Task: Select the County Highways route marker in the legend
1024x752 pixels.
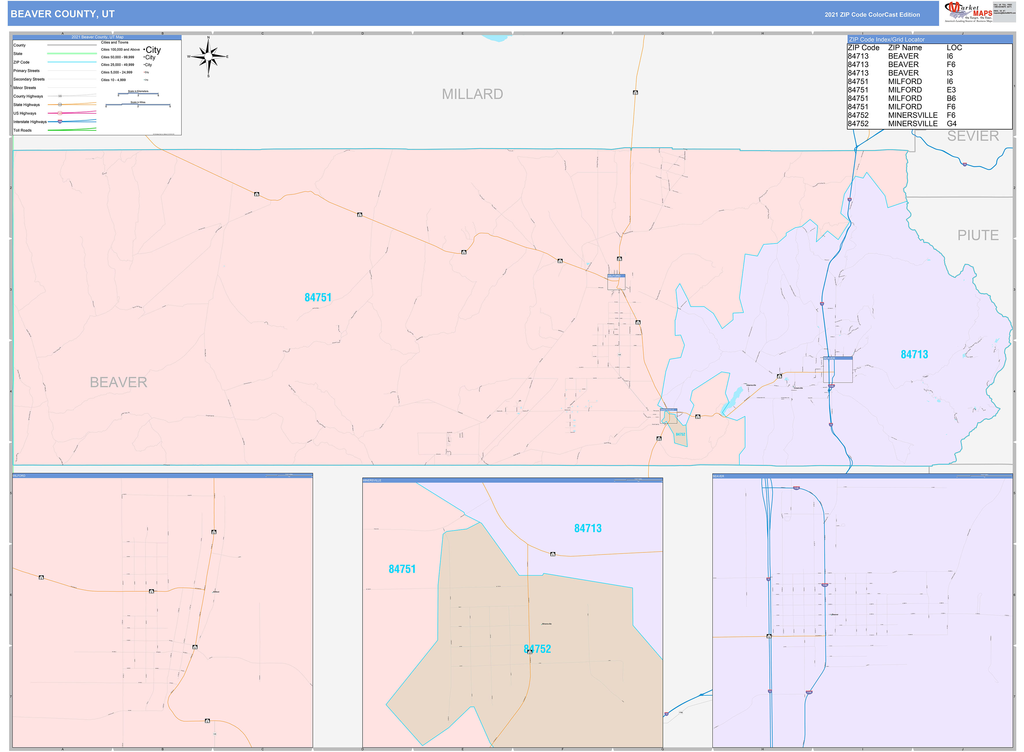Action: pyautogui.click(x=60, y=96)
